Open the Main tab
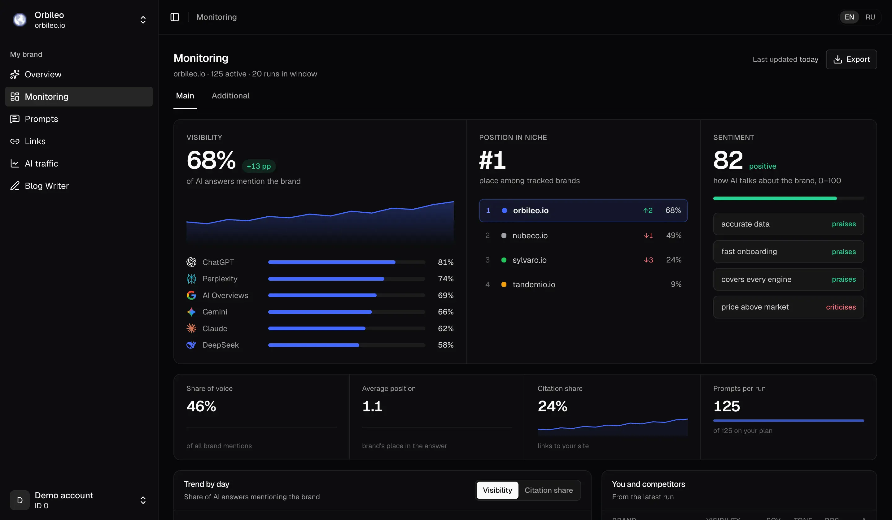 coord(185,96)
